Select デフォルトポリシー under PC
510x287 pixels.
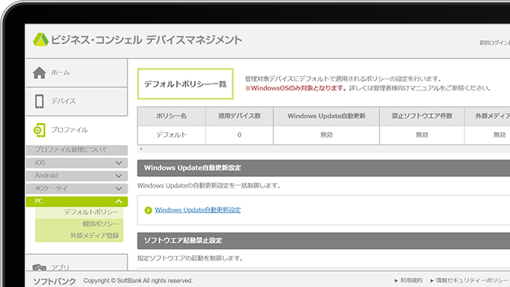click(79, 213)
